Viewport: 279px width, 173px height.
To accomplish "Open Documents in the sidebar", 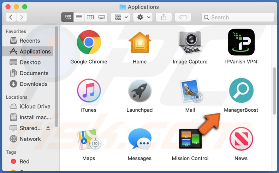I will 28,73.
